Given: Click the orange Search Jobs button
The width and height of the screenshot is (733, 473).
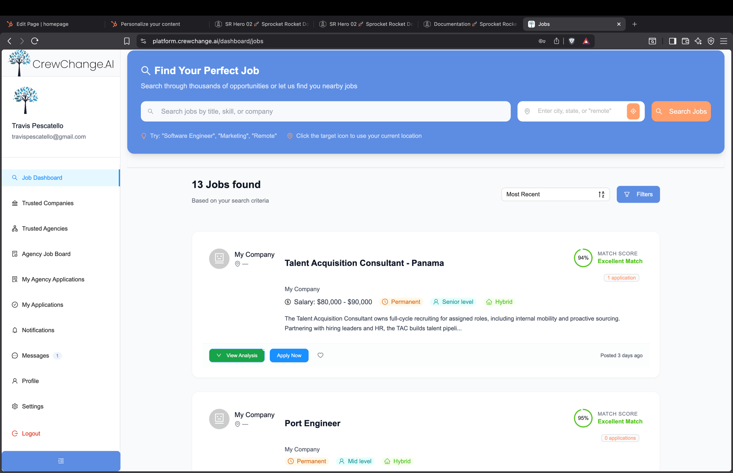Looking at the screenshot, I should coord(681,111).
